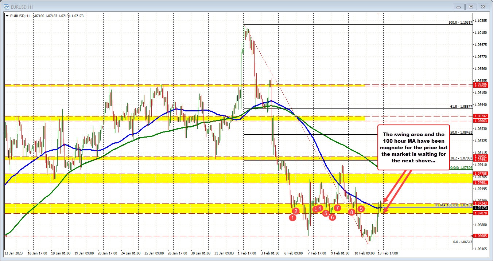Viewport: 493px width, 261px height.
Task: Select red circle marker 9 before the MA touch
Action: 361,209
